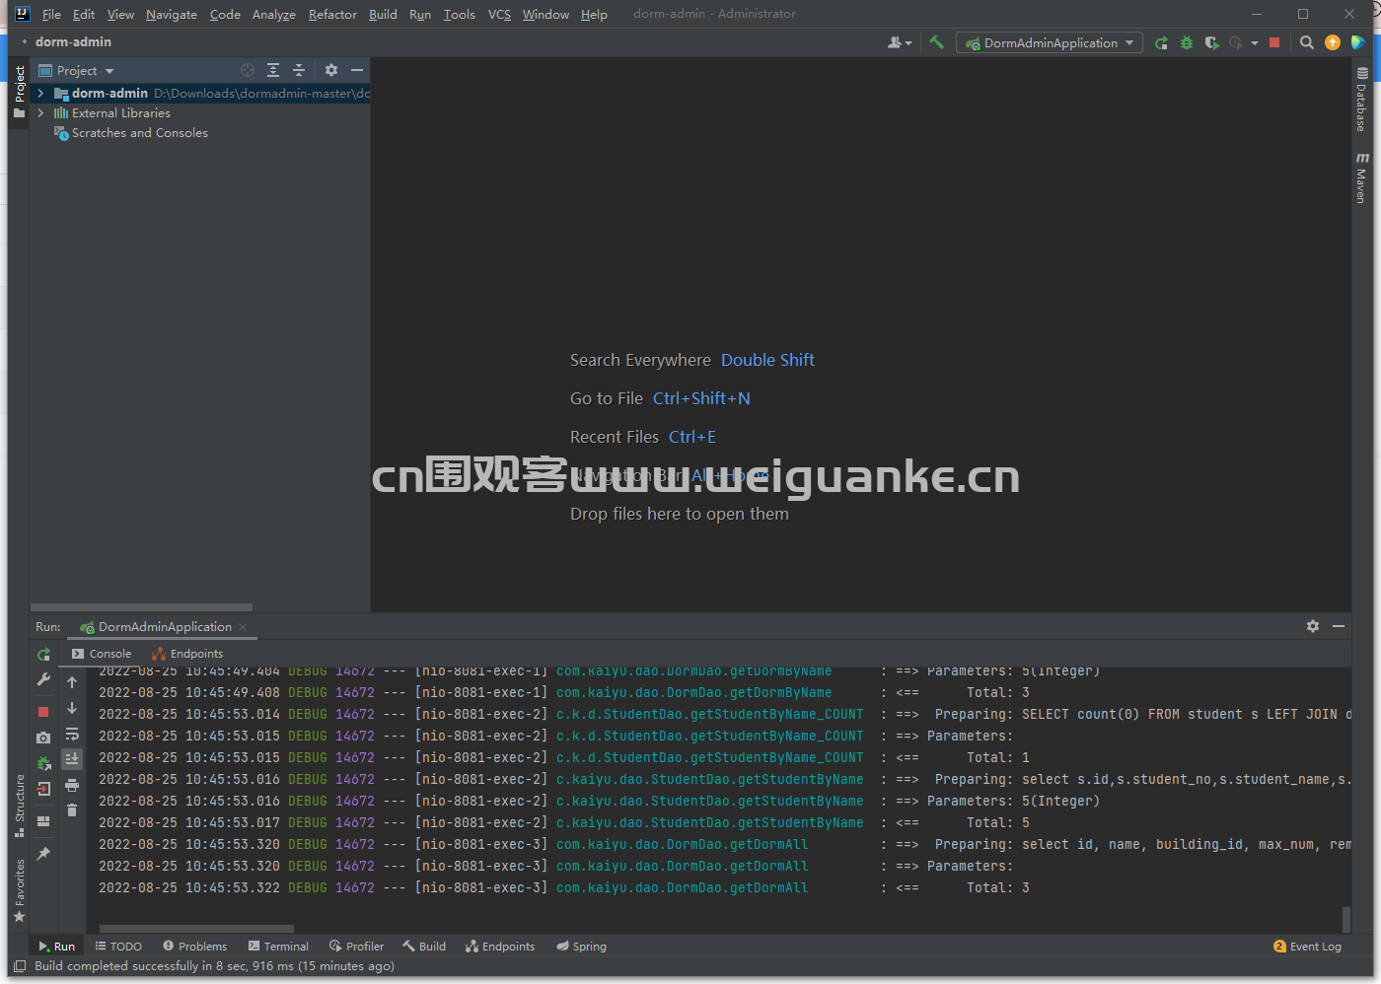The image size is (1381, 984).
Task: Jump up the stack trace arrow
Action: click(x=72, y=682)
